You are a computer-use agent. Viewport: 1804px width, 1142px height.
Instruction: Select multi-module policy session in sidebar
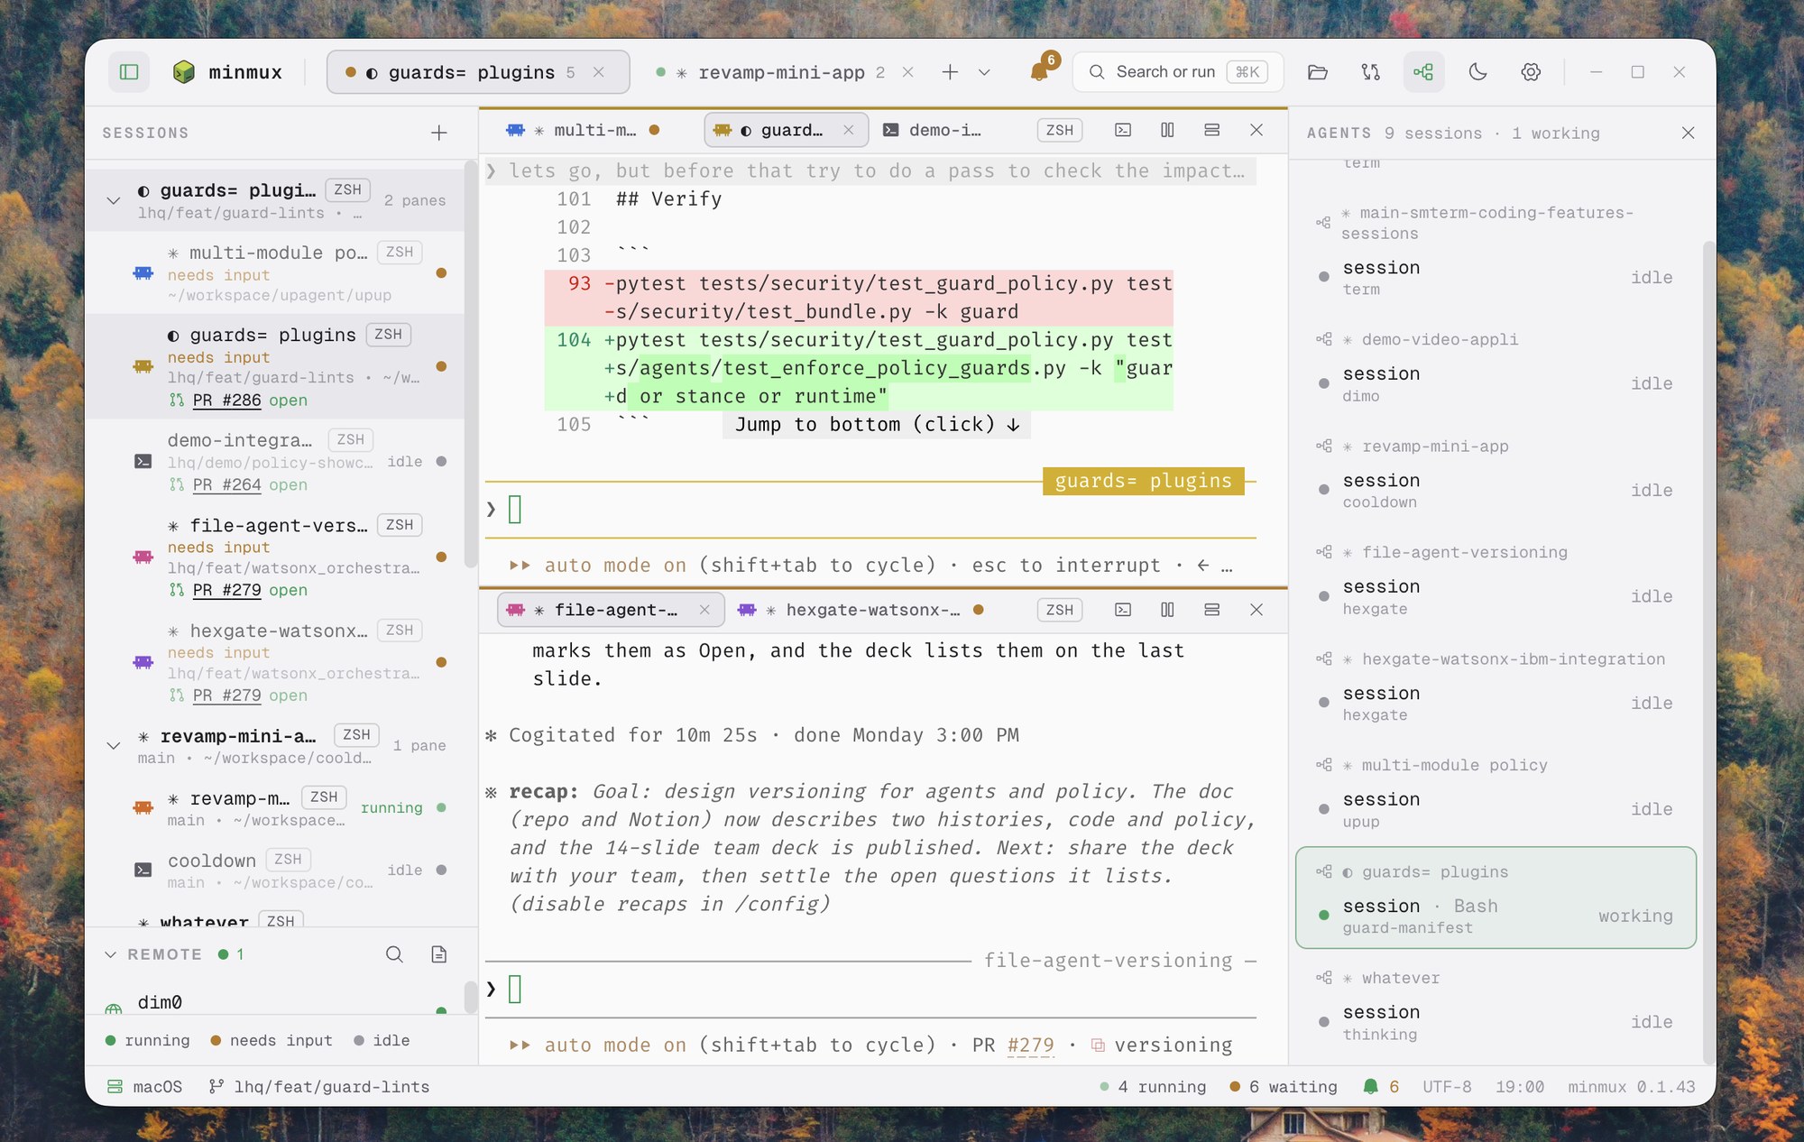click(275, 272)
